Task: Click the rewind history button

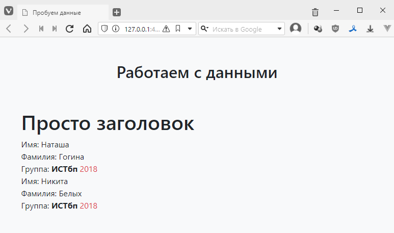Action: click(41, 29)
